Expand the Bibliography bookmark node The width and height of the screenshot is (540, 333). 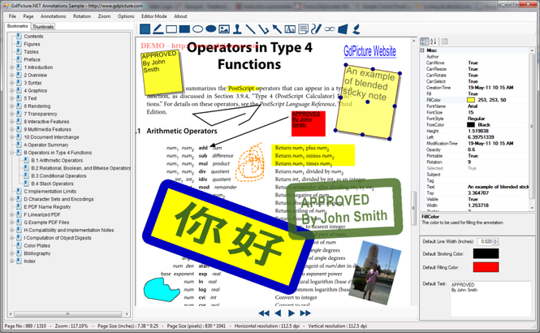click(x=12, y=253)
